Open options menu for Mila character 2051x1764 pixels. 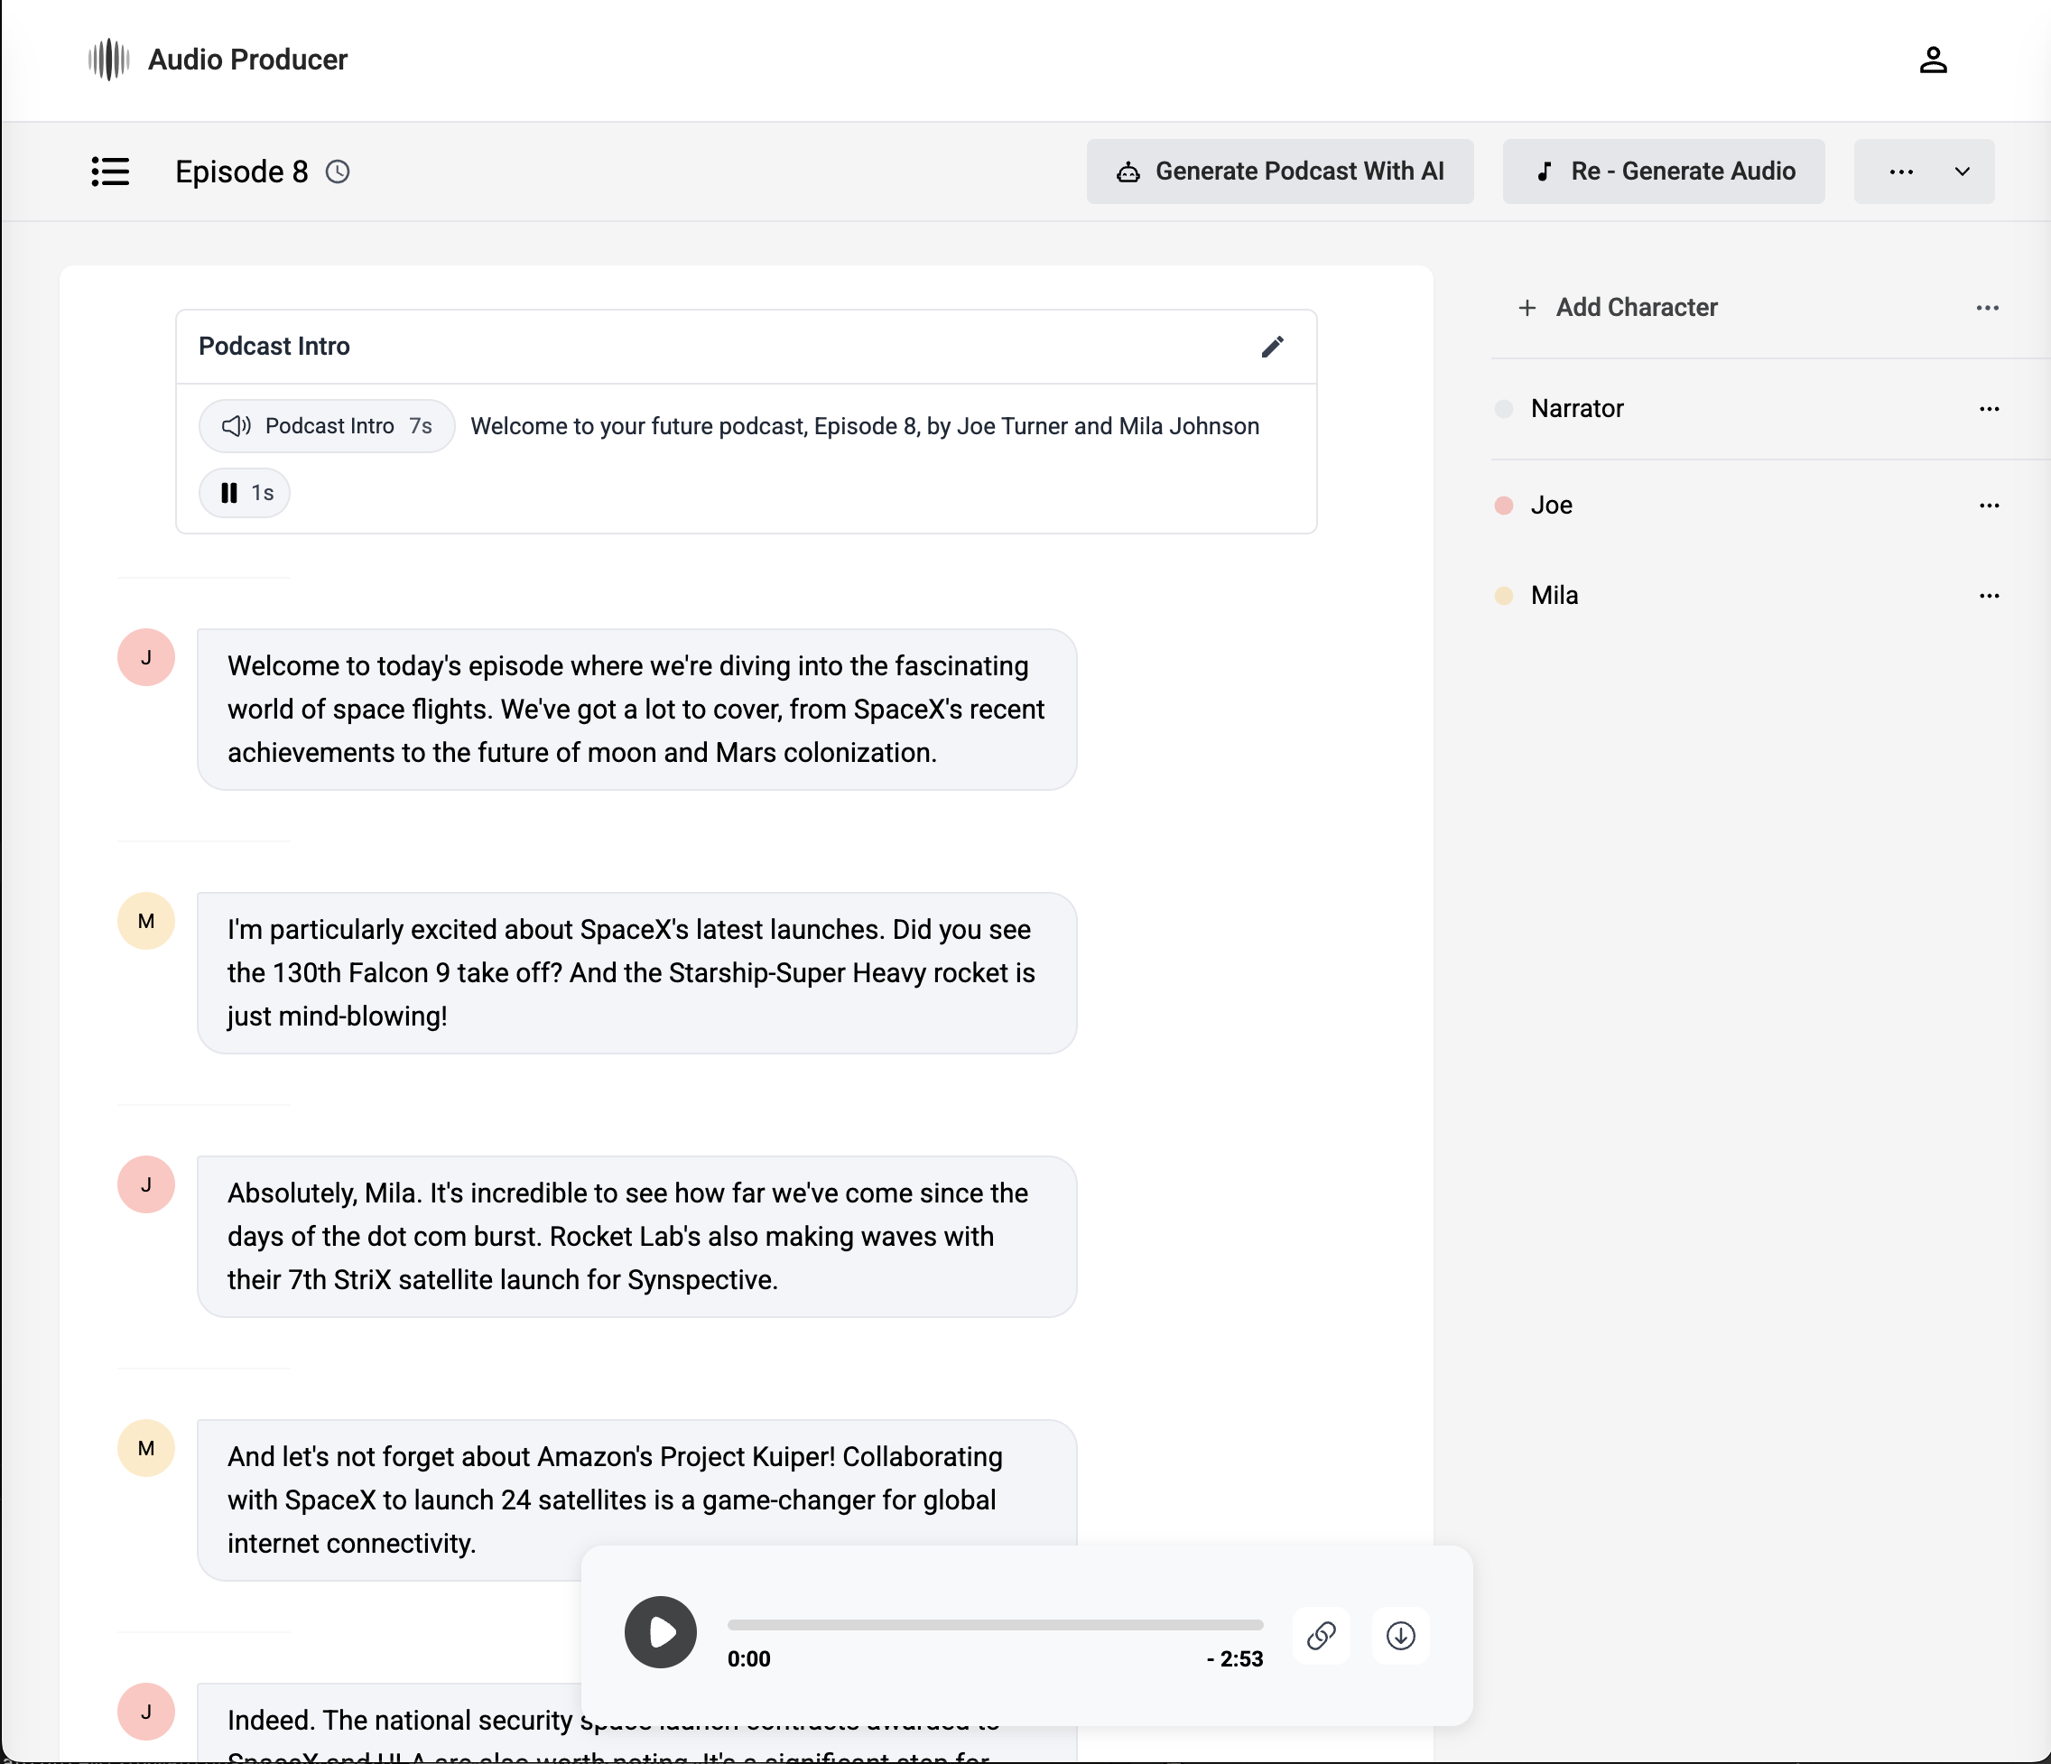[1989, 595]
